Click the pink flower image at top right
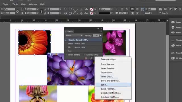 (114, 43)
